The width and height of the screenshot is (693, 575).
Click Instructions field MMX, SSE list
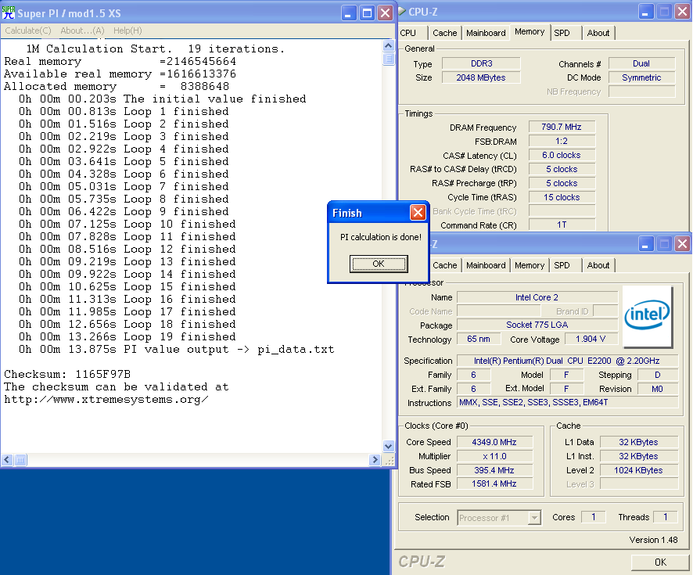tap(567, 402)
